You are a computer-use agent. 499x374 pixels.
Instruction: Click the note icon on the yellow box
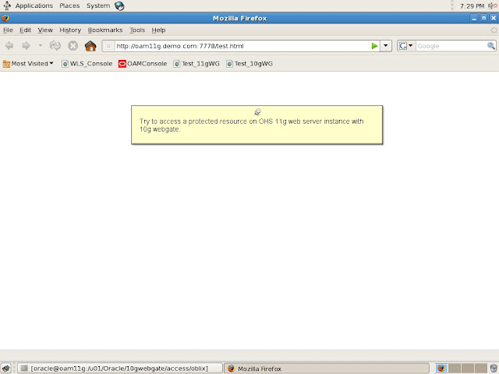(257, 111)
